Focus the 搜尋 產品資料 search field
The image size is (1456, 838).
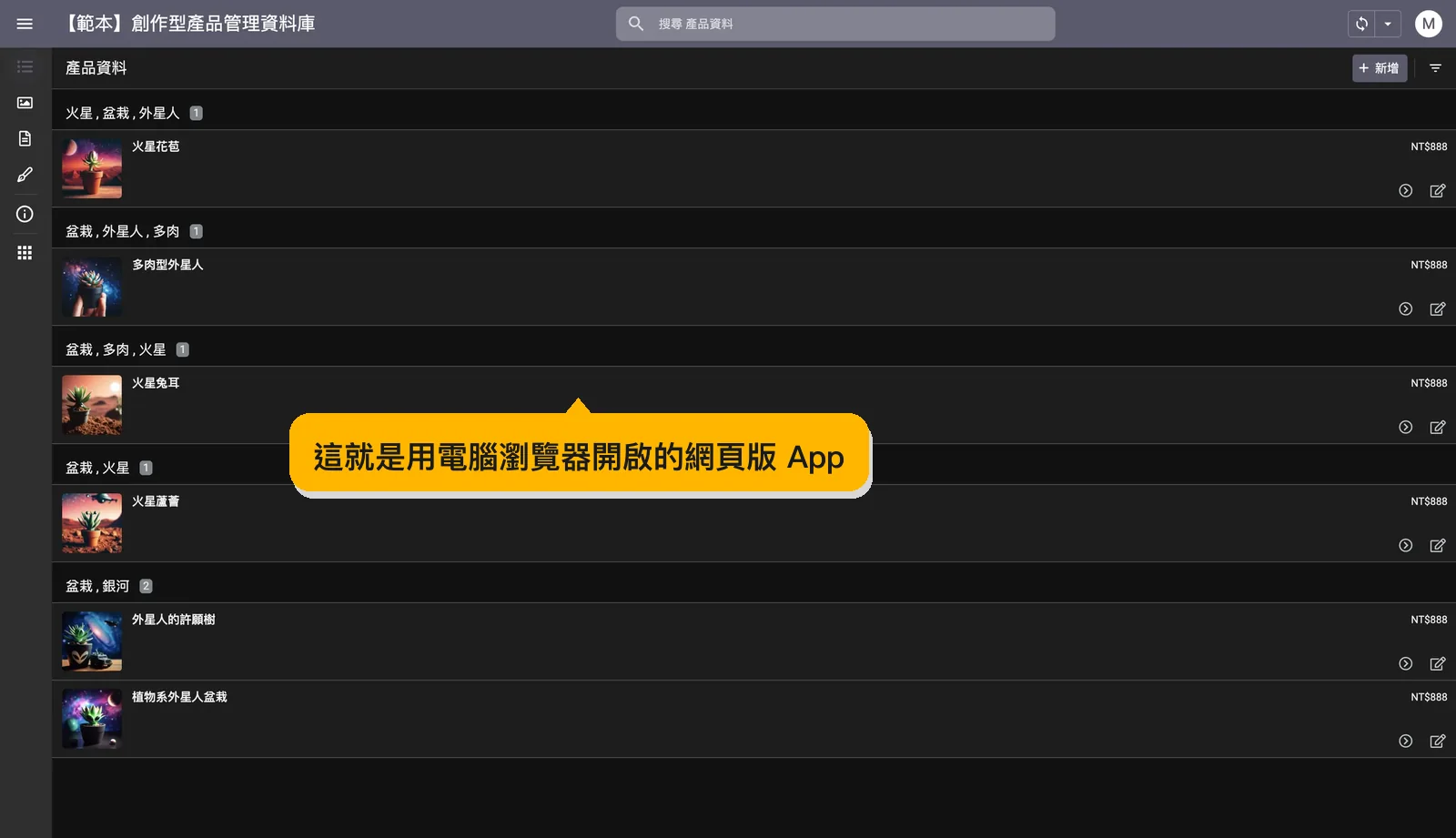coord(835,24)
